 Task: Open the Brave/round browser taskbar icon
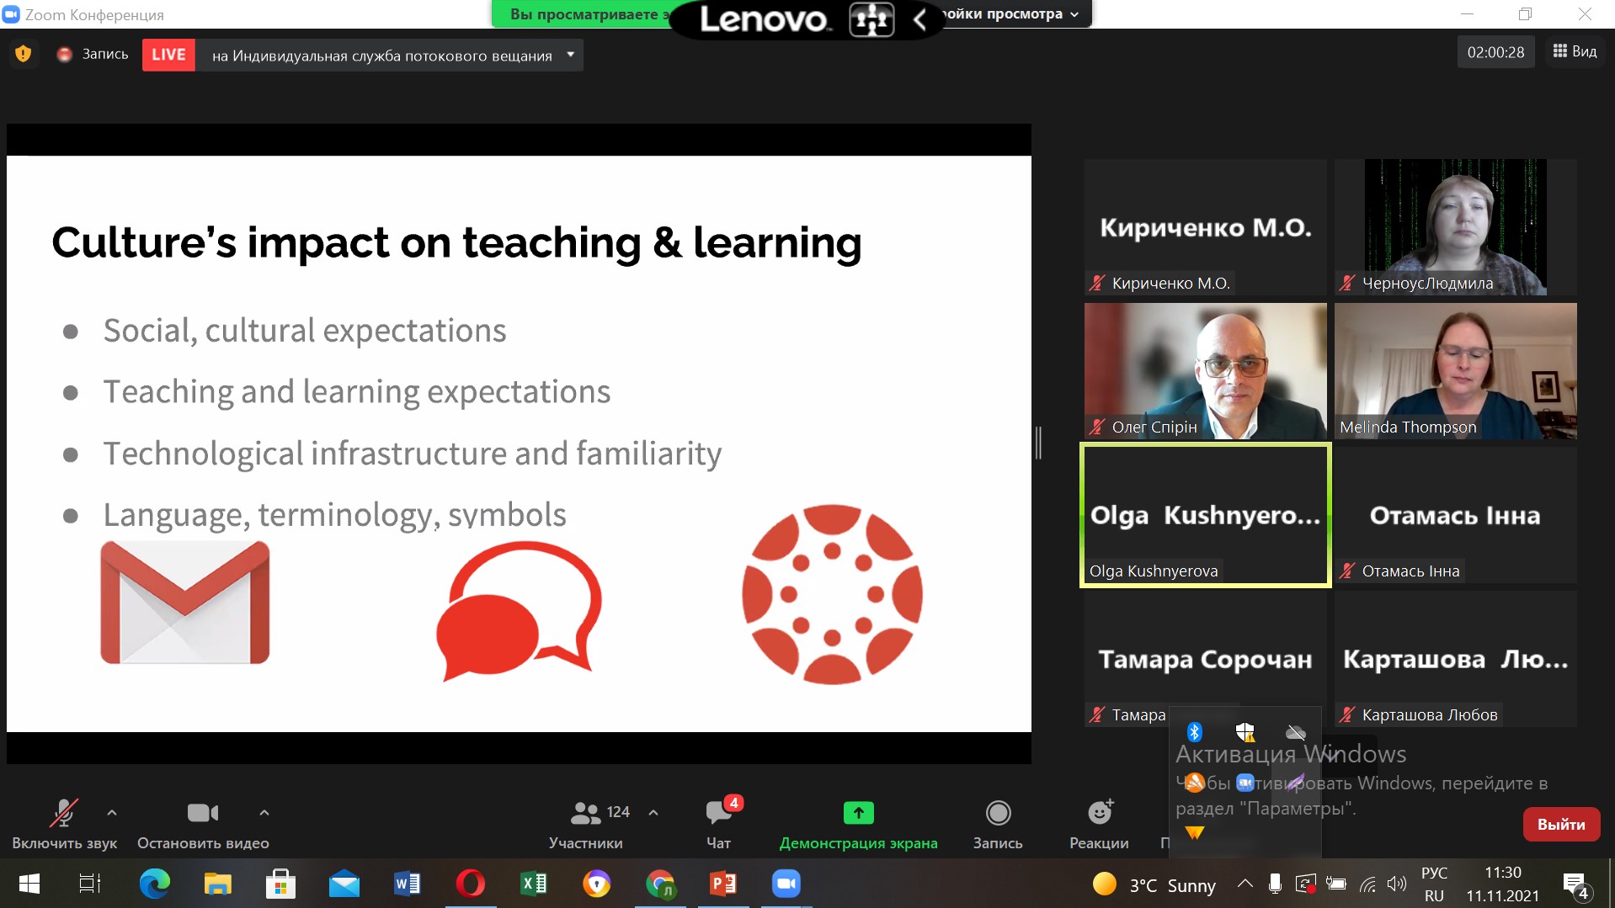click(597, 884)
